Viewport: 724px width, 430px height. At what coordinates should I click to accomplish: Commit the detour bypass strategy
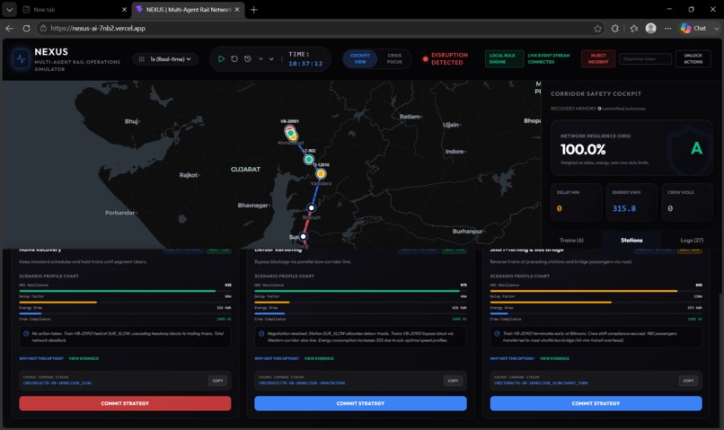[x=360, y=403]
